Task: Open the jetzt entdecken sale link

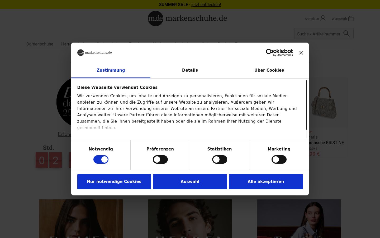Action: (x=206, y=4)
